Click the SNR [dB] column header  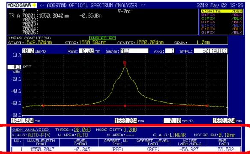pyautogui.click(x=224, y=142)
